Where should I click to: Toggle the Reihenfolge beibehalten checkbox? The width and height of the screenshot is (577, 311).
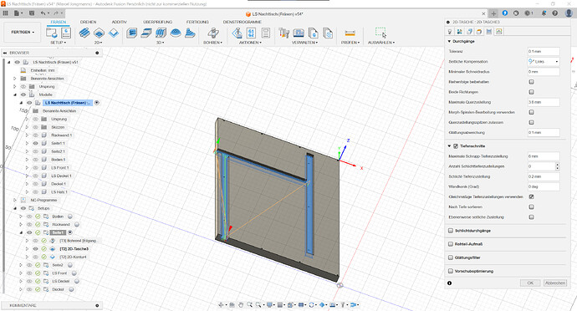point(531,82)
